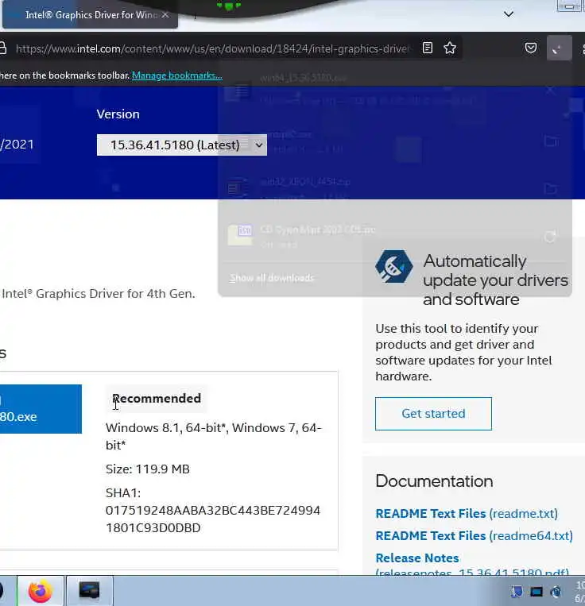Viewport: 585px width, 606px height.
Task: Click the Use this tool to identify paragraph
Action: tap(463, 353)
